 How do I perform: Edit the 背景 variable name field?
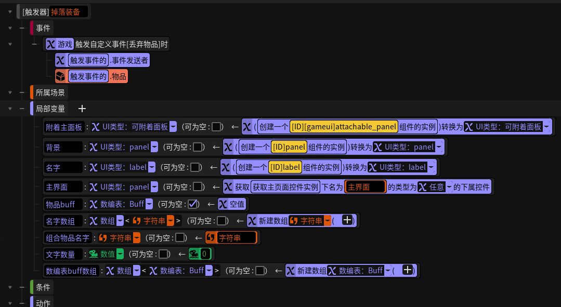pos(63,147)
